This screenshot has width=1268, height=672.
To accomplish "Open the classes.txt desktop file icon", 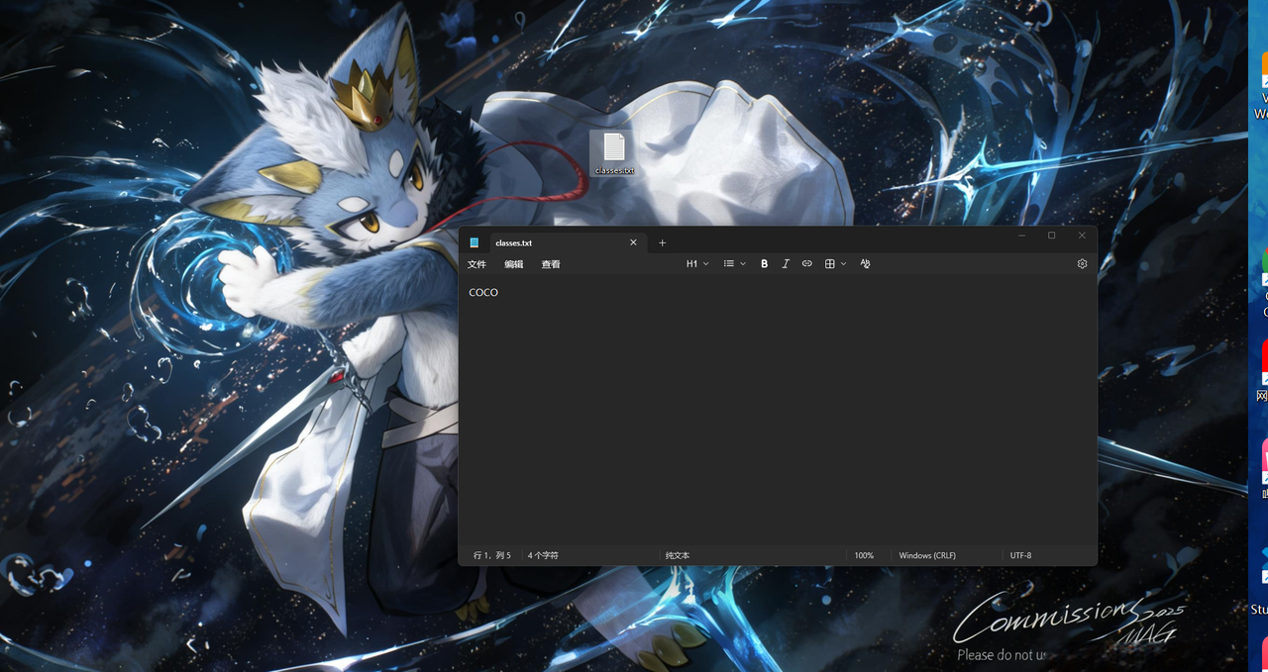I will 614,152.
